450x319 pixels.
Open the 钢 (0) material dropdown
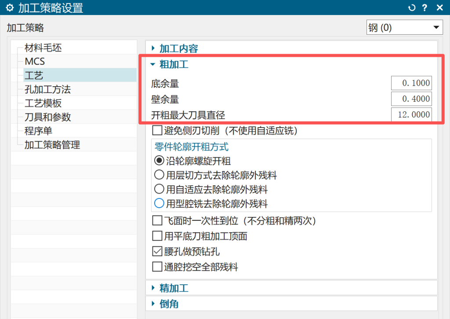[x=404, y=28]
